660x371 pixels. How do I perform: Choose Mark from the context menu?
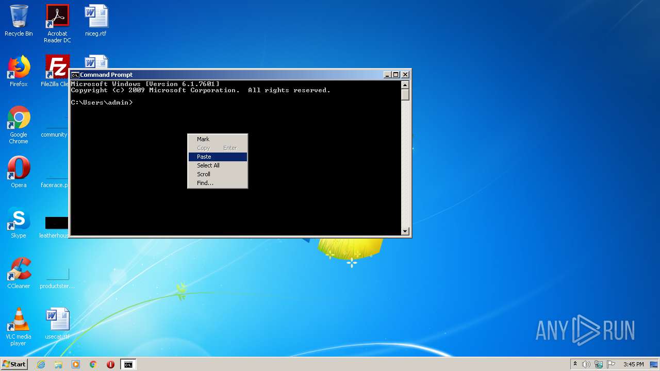(x=218, y=139)
